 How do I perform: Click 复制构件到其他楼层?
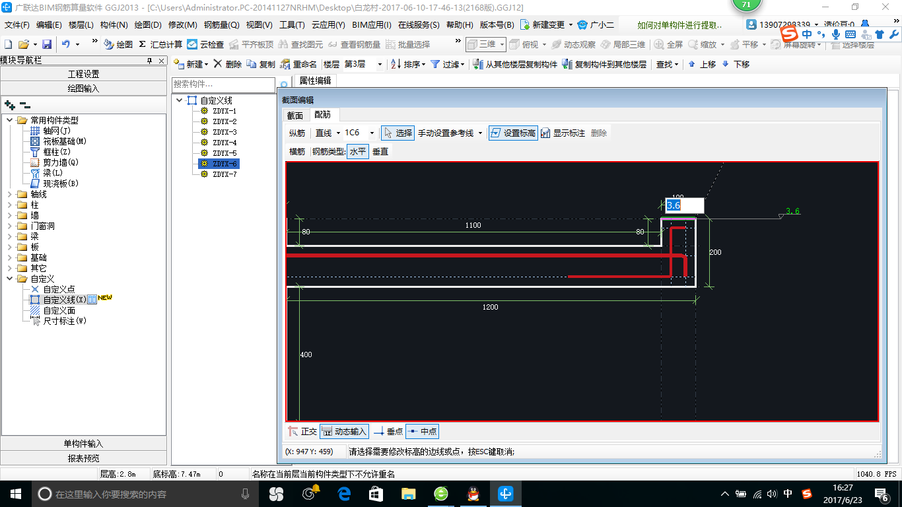(604, 64)
